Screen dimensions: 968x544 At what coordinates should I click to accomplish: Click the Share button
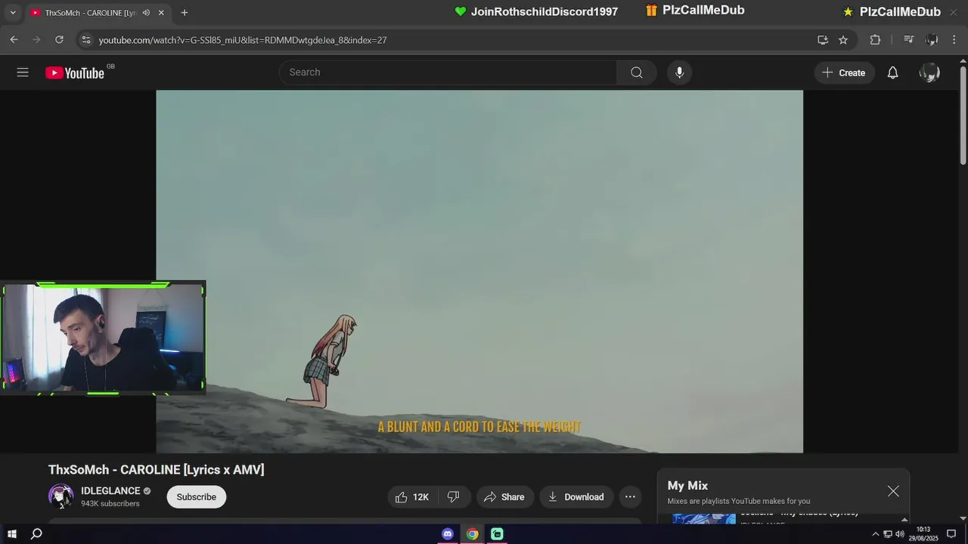(504, 496)
